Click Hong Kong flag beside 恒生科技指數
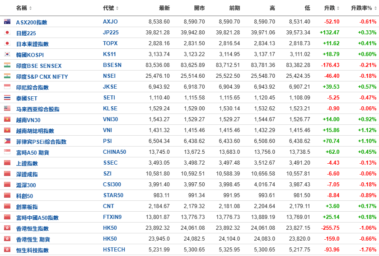The width and height of the screenshot is (379, 256). click(x=7, y=250)
